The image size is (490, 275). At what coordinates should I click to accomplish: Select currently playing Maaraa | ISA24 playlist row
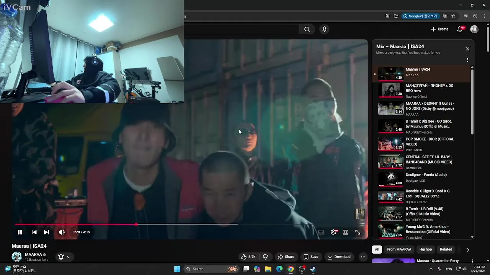pyautogui.click(x=421, y=73)
